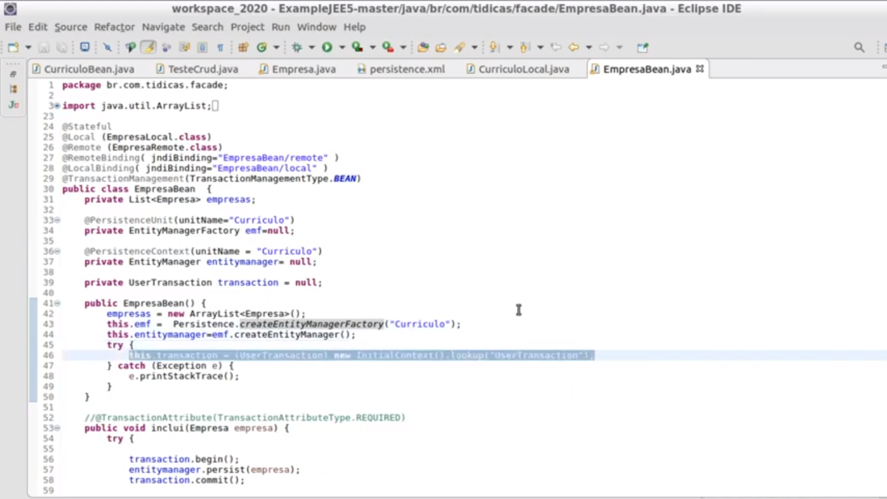Switch to the persistence.xml tab

point(401,69)
